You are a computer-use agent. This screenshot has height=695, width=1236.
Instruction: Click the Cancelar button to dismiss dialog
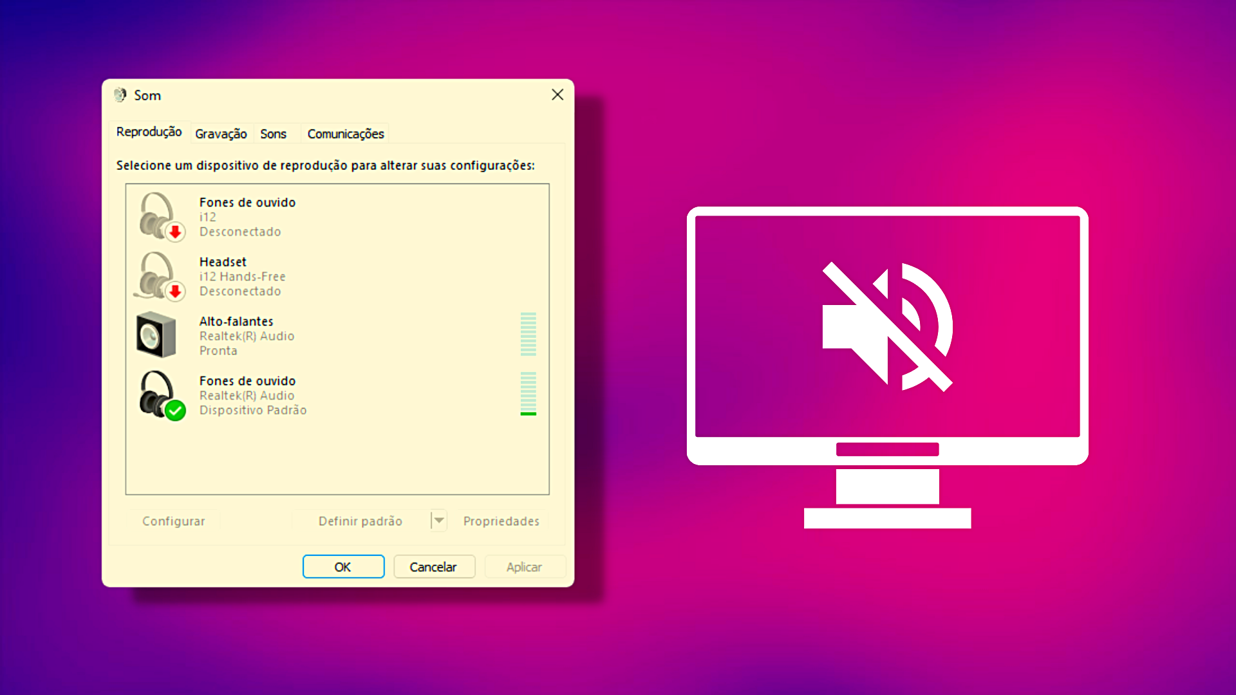point(435,567)
